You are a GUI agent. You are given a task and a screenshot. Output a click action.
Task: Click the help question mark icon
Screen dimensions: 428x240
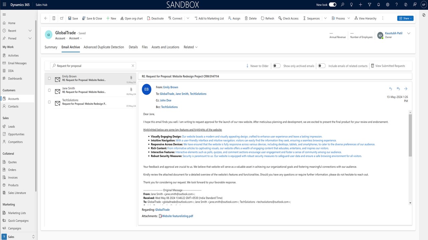click(397, 5)
